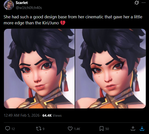149x134 pixels.
Task: Click the tweet text about cinematic design
Action: coord(73,20)
